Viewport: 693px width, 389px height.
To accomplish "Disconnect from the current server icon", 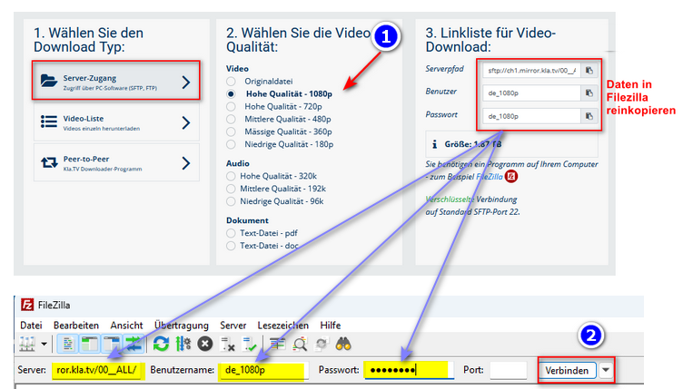I will [x=228, y=344].
